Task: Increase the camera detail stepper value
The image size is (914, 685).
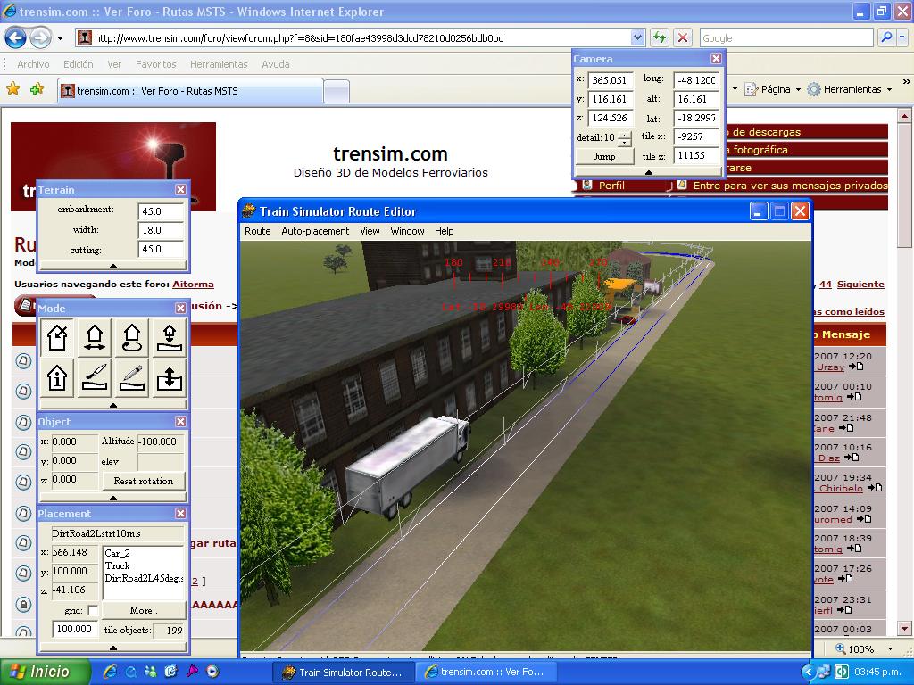Action: click(625, 135)
